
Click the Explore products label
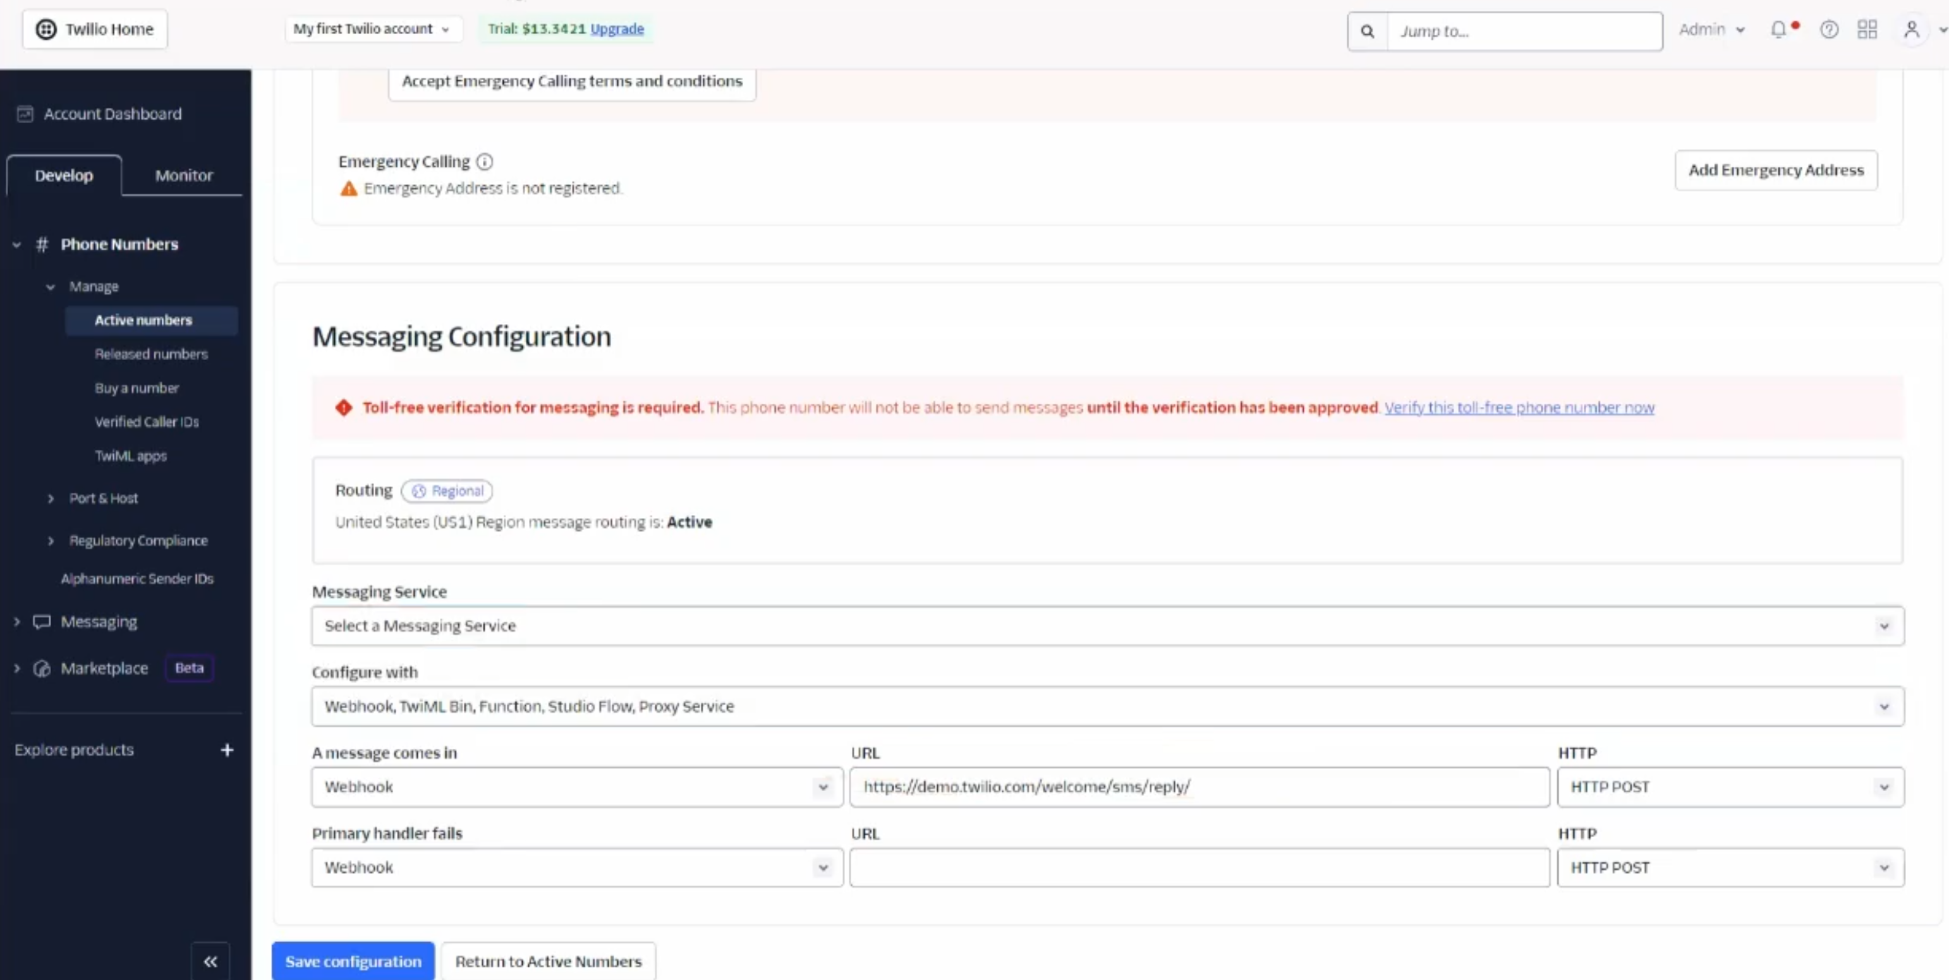74,750
